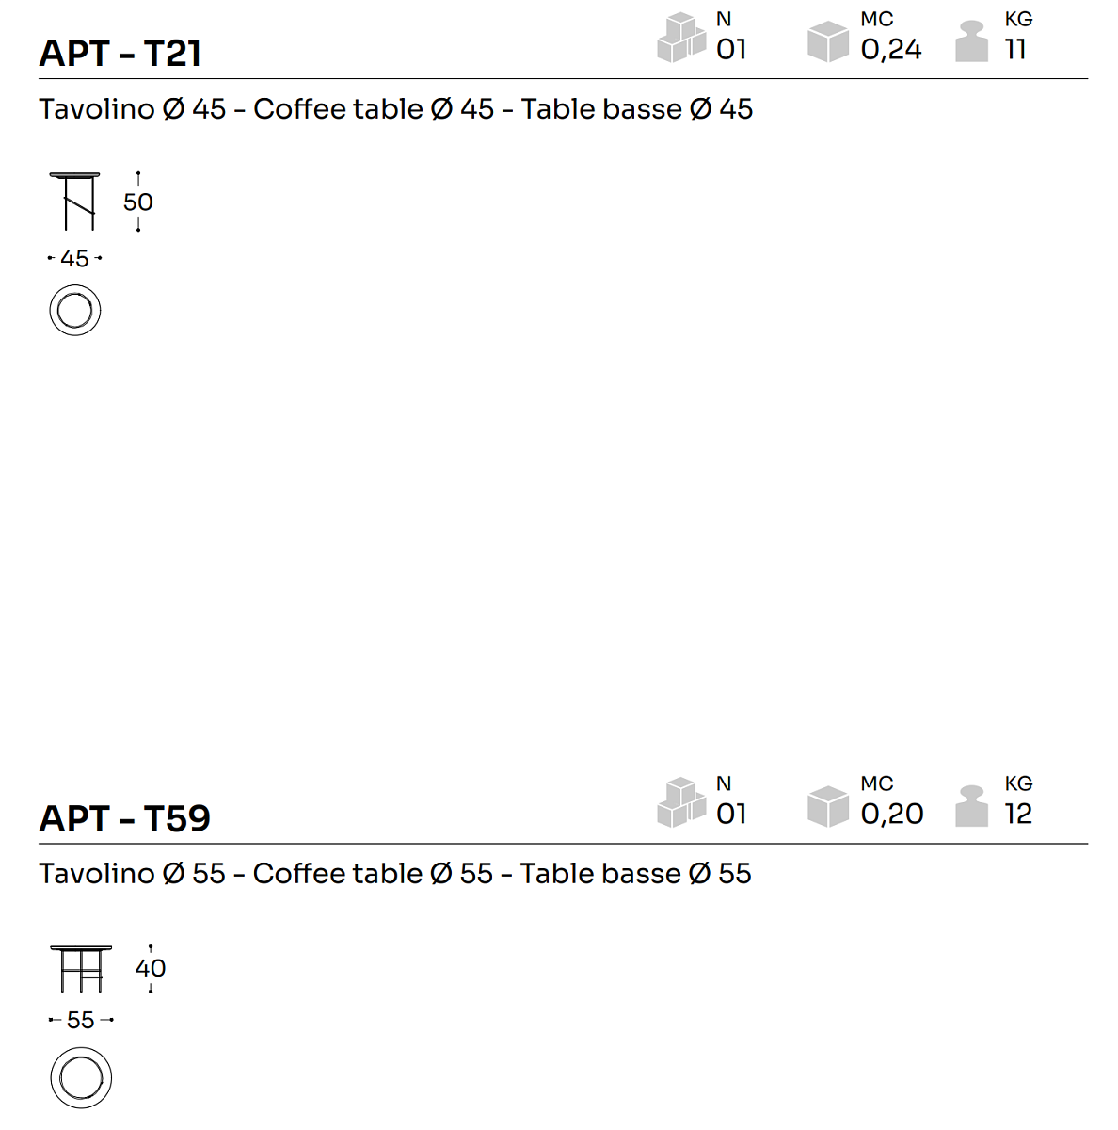Click the weight icon for APT - T21
The width and height of the screenshot is (1118, 1130).
click(x=971, y=41)
